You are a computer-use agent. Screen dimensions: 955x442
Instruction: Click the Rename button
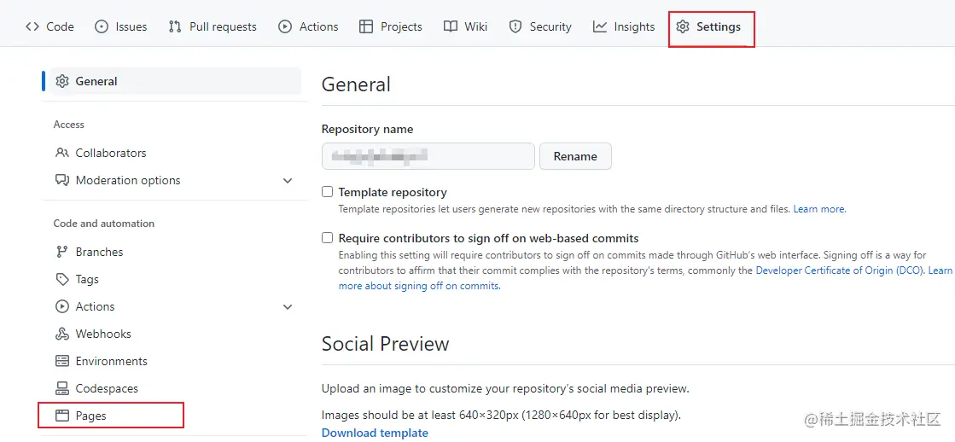pos(575,156)
